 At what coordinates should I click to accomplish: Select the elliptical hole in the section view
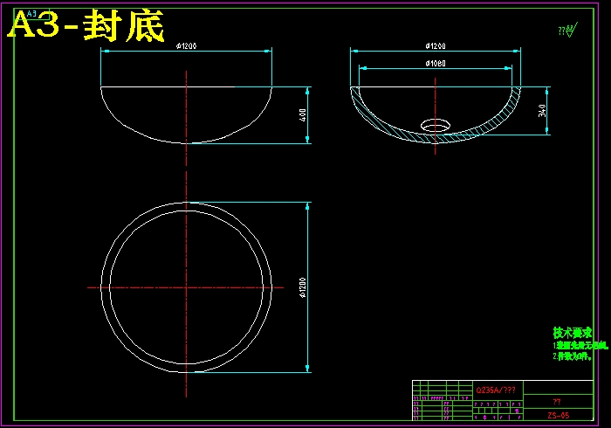[x=436, y=125]
